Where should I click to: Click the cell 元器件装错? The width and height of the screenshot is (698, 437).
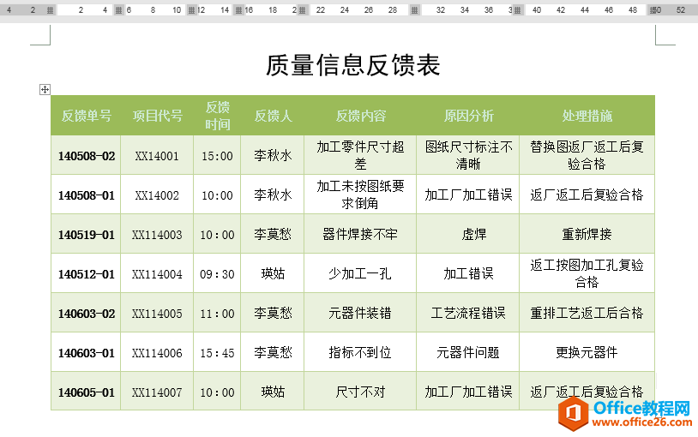coord(360,313)
